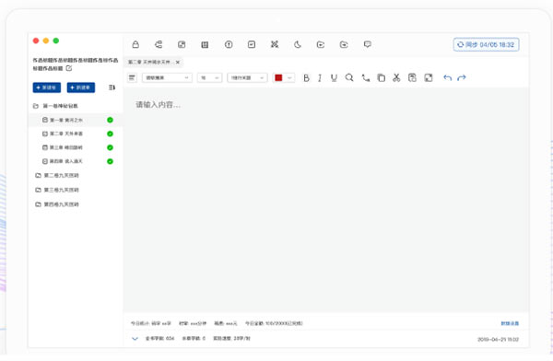Screen dimensions: 553x361
Task: Click the share nodes icon in top toolbar
Action: pos(159,44)
